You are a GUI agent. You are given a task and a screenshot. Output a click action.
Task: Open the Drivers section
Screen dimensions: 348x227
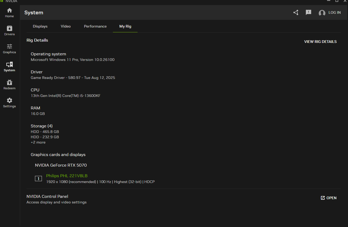[10, 30]
